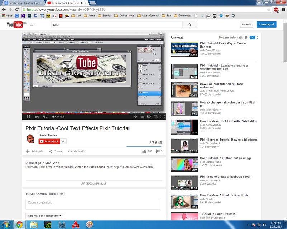Open the Yahoo bookmark icon

[x=23, y=16]
